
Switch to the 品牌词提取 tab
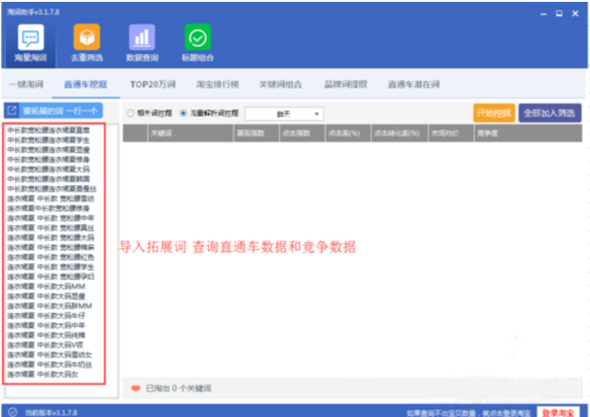coord(346,84)
